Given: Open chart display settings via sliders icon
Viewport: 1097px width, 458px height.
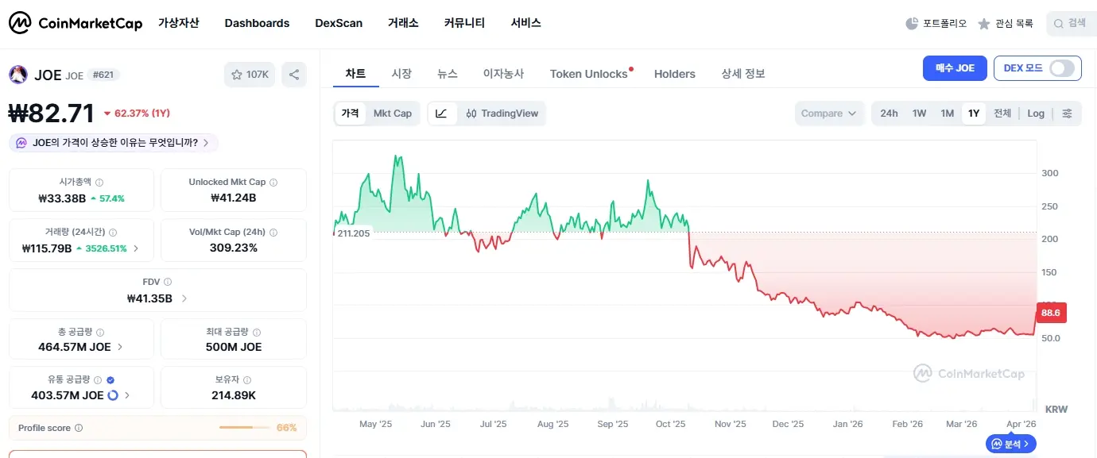Looking at the screenshot, I should (1068, 113).
